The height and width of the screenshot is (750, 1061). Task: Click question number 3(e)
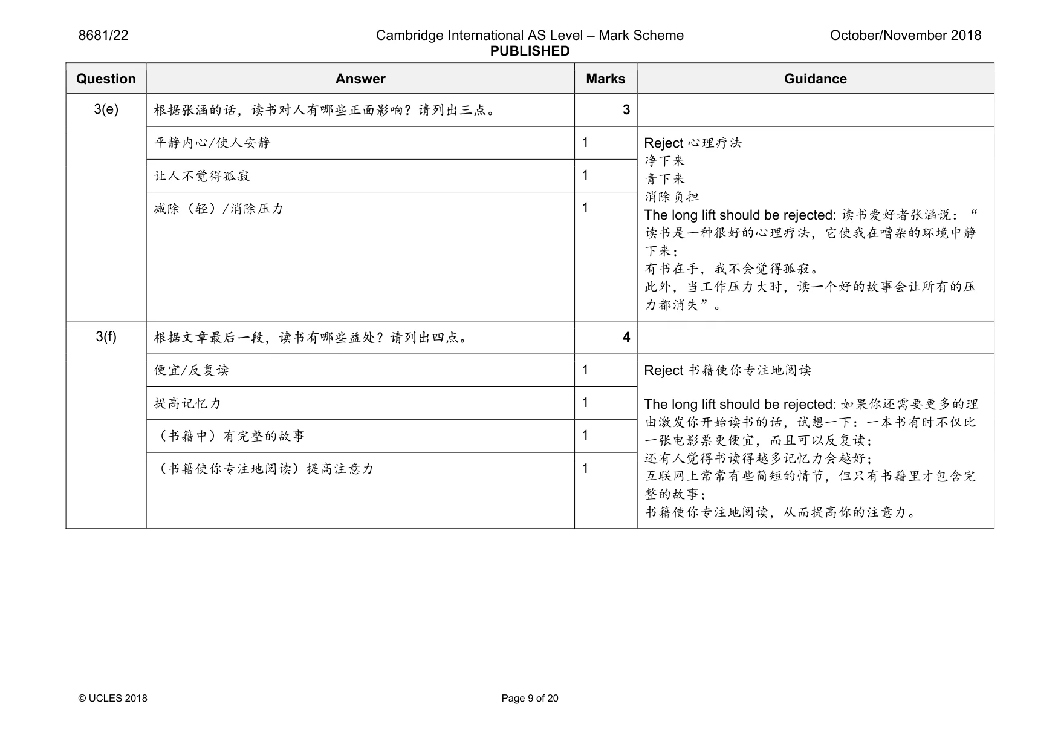(106, 109)
